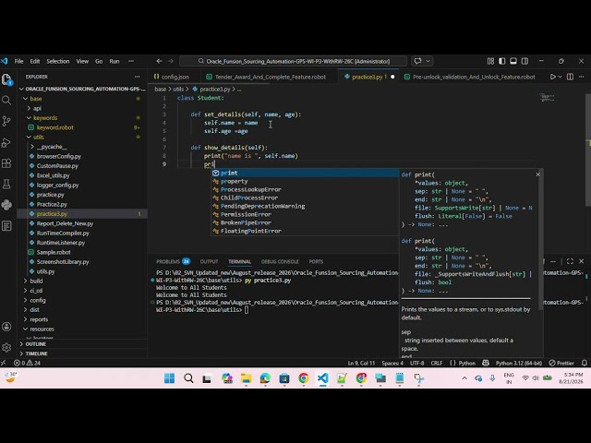Open File Explorer from the taskbar
This screenshot has width=591, height=443.
[247, 378]
